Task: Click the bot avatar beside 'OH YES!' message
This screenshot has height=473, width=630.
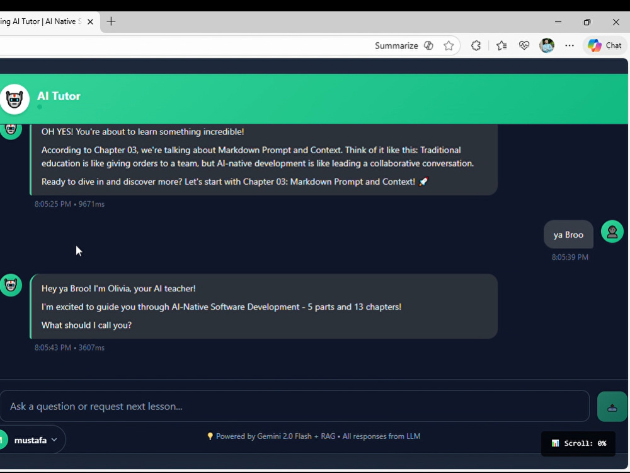Action: point(11,131)
